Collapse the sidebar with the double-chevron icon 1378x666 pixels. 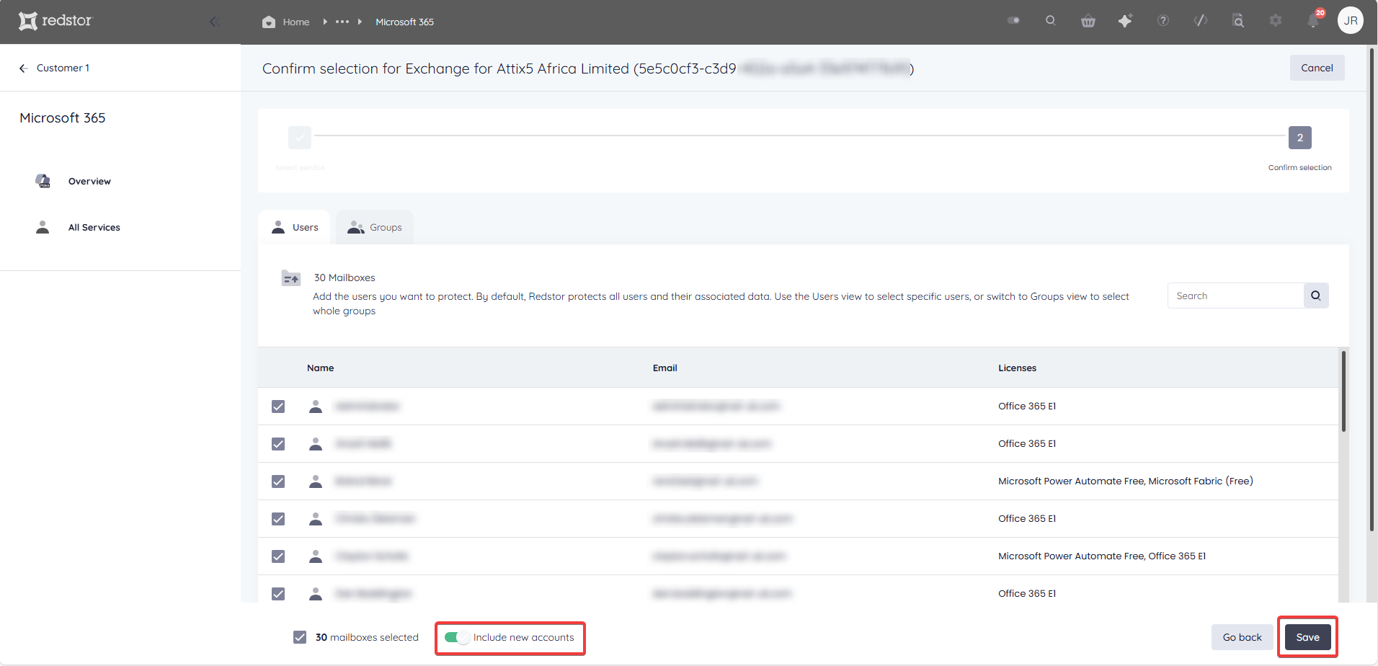(214, 22)
